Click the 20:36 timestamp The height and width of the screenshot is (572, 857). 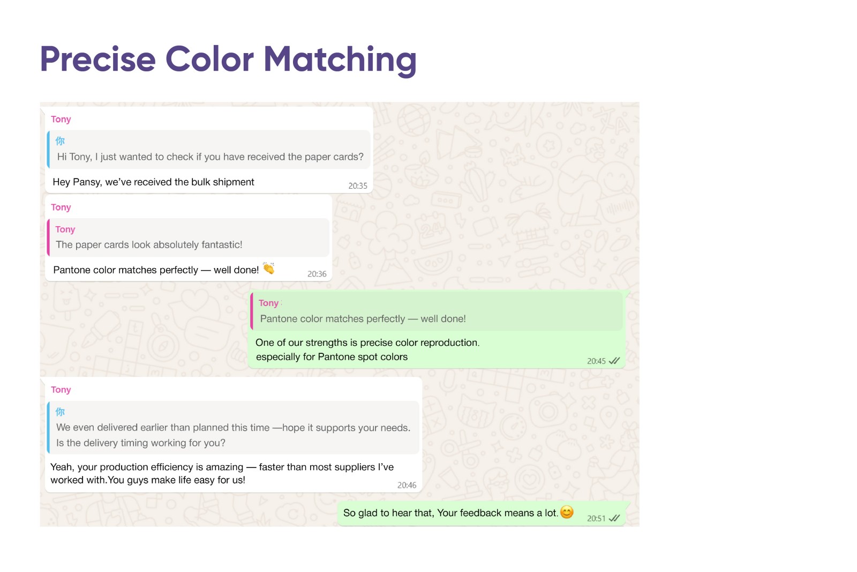pyautogui.click(x=317, y=274)
